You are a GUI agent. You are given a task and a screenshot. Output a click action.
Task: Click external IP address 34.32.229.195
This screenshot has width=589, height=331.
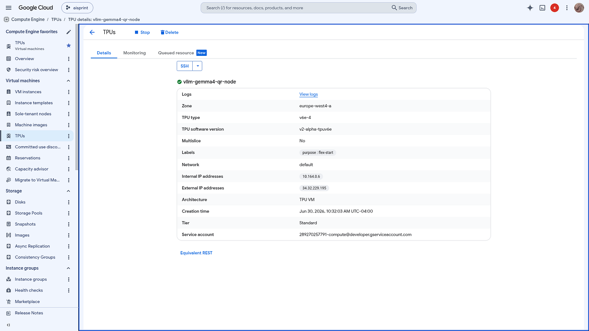pyautogui.click(x=314, y=188)
